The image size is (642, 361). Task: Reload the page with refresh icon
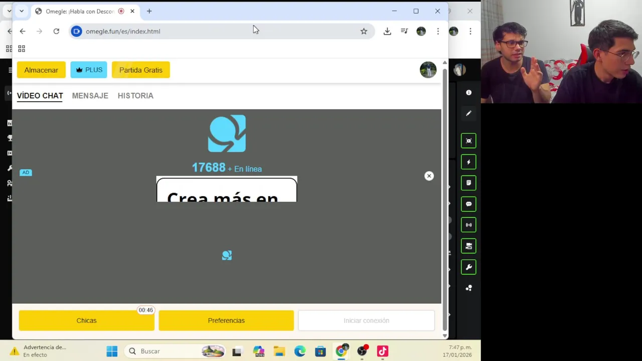coord(56,31)
